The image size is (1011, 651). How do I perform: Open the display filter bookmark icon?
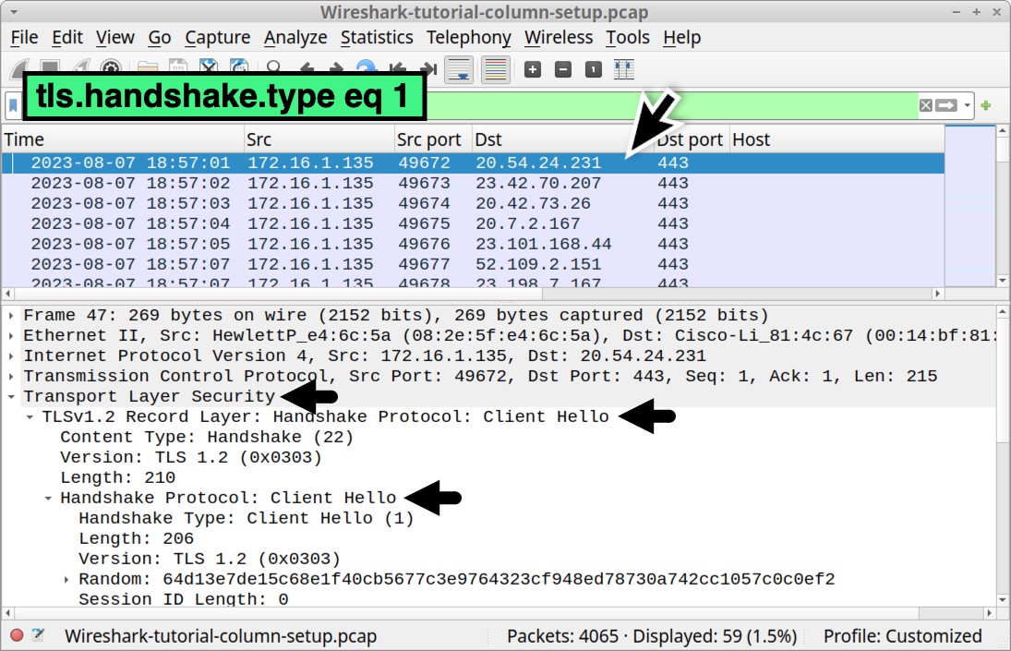[13, 105]
